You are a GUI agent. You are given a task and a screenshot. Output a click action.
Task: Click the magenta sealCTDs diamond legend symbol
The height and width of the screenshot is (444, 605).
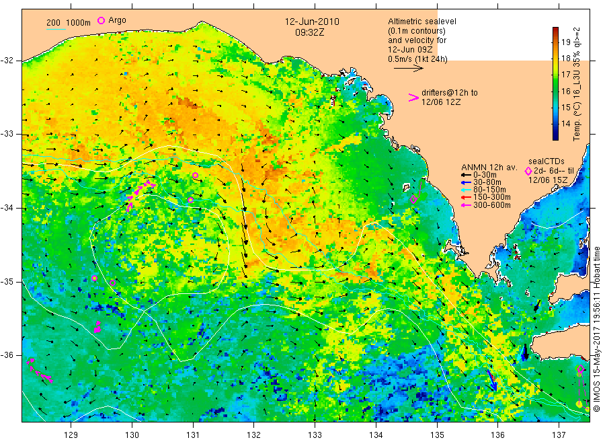528,171
